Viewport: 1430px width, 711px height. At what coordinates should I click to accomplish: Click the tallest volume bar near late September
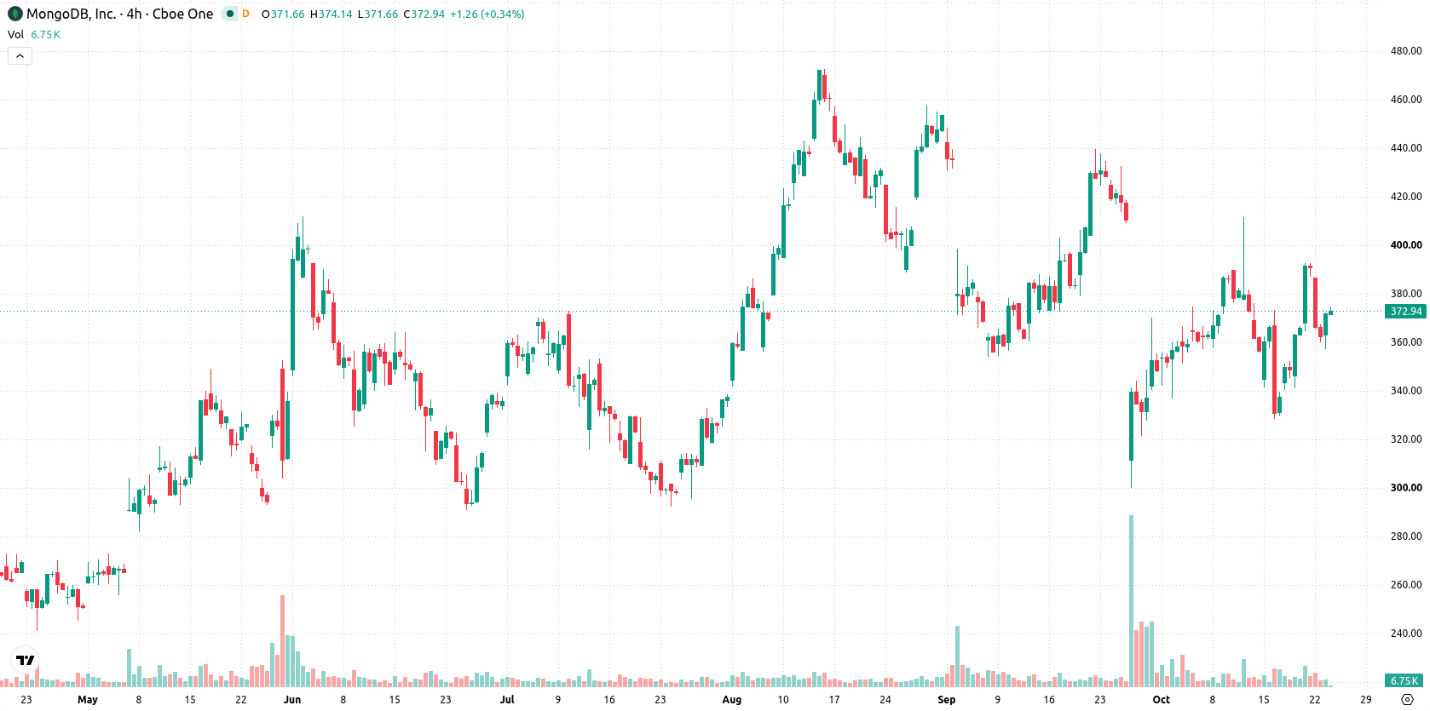click(x=1132, y=601)
